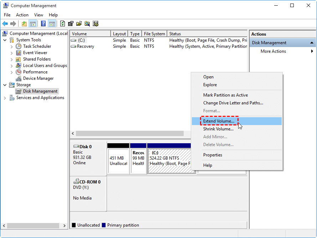Collapse the System Tools tree node
The image size is (317, 238).
[x=5, y=40]
